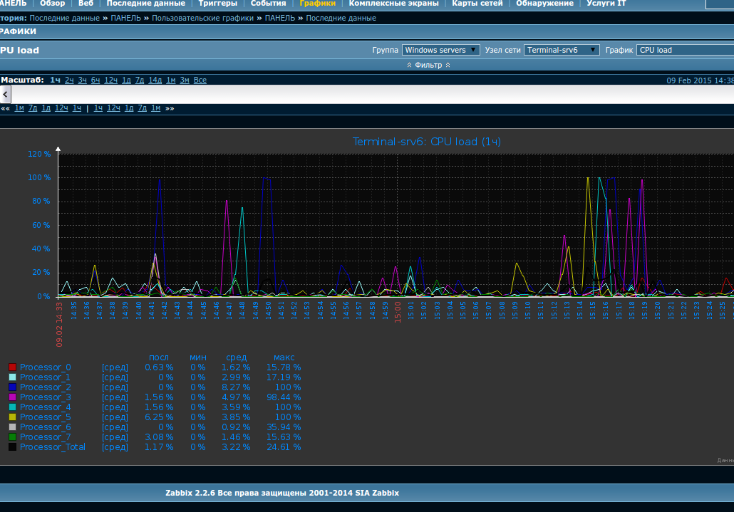Click the white time slider bar
Image resolution: width=734 pixels, height=512 pixels.
(x=371, y=94)
